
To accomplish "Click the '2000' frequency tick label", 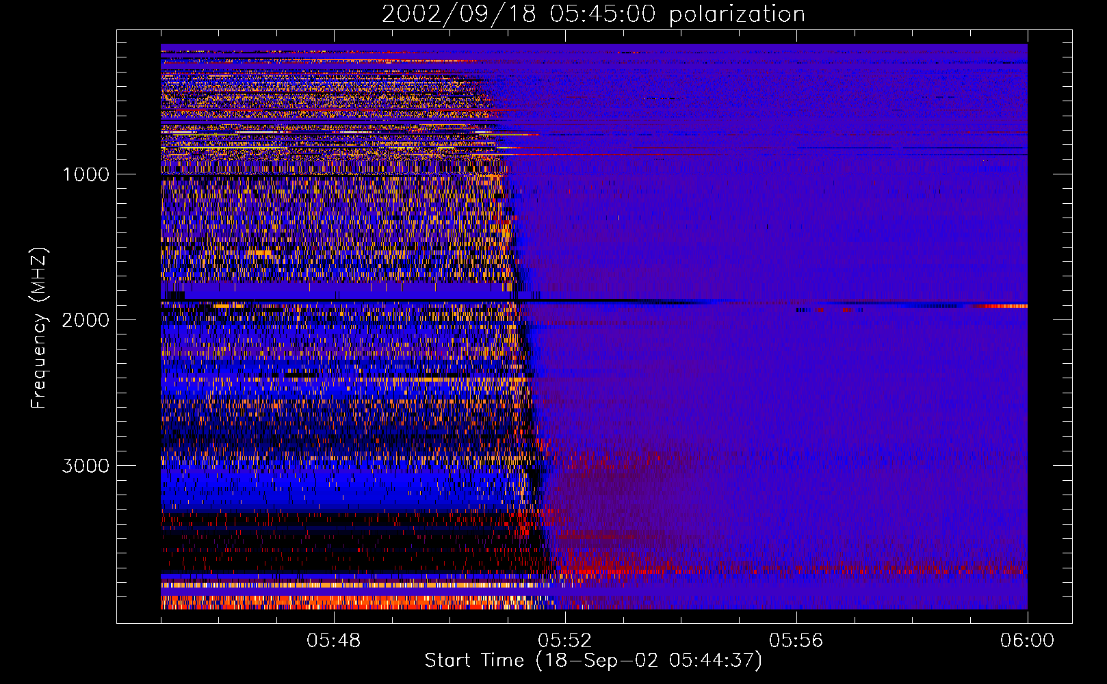I will click(x=86, y=320).
